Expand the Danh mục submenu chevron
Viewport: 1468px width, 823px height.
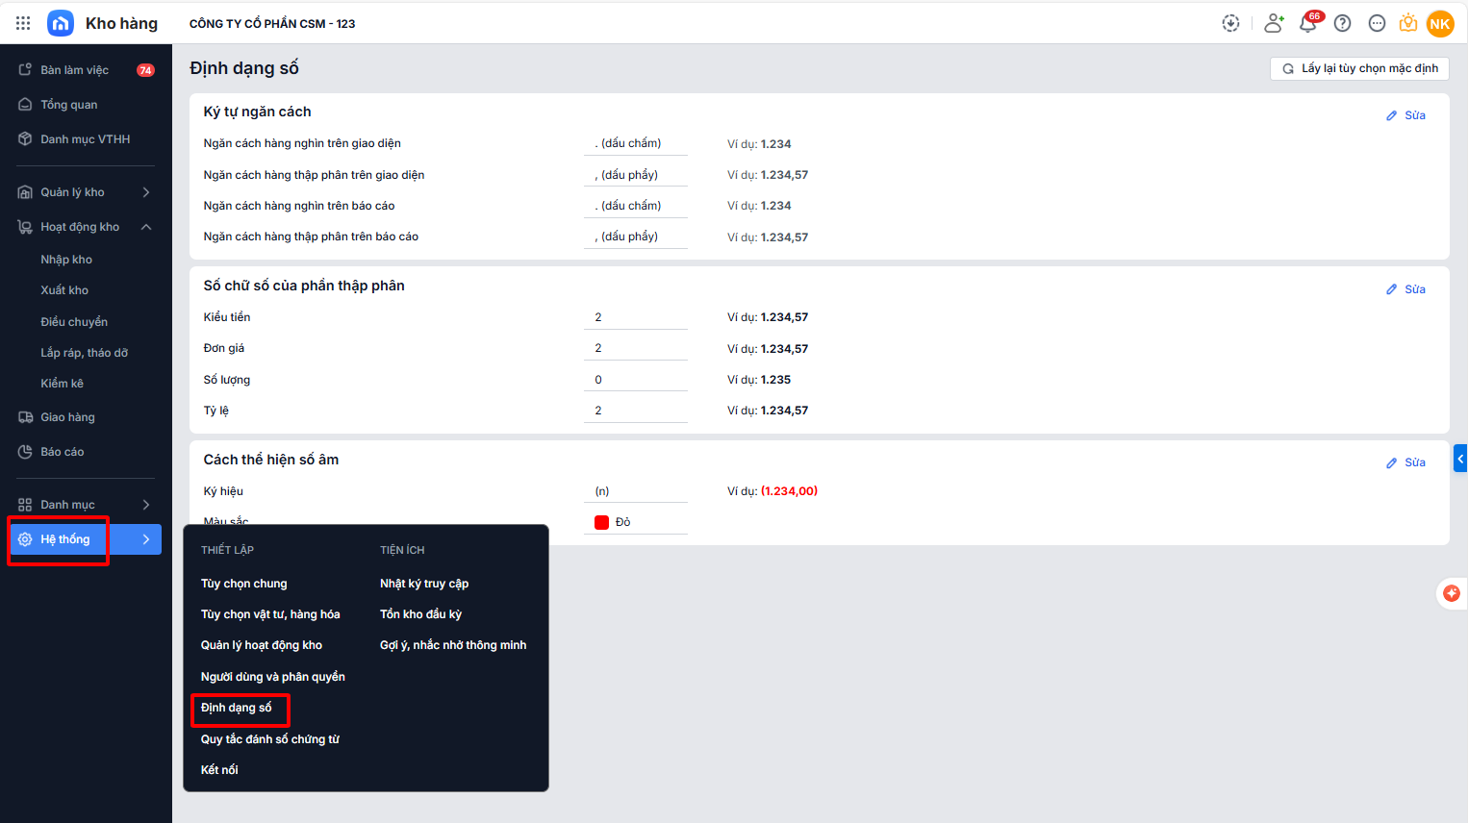click(146, 505)
